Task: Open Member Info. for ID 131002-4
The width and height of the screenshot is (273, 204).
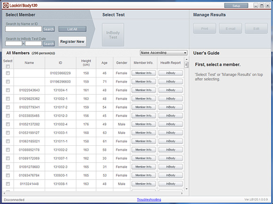Action: pyautogui.click(x=144, y=124)
